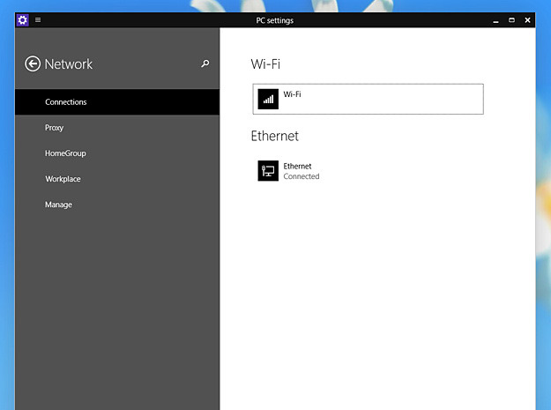Image resolution: width=551 pixels, height=410 pixels.
Task: Maximize the PC settings window
Action: [511, 20]
